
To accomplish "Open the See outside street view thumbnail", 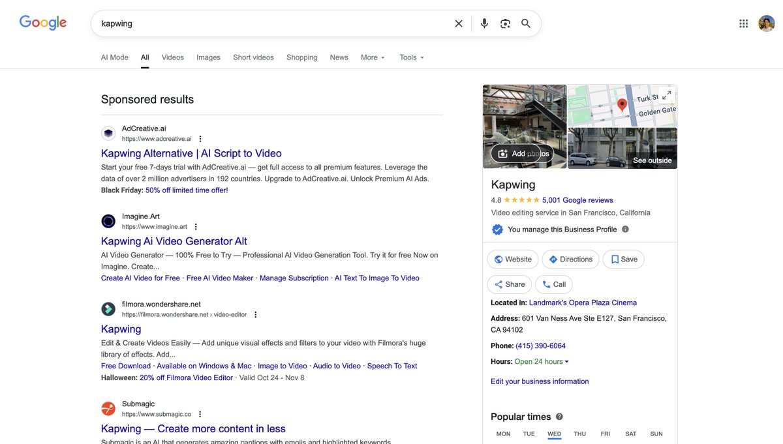I will tap(622, 148).
